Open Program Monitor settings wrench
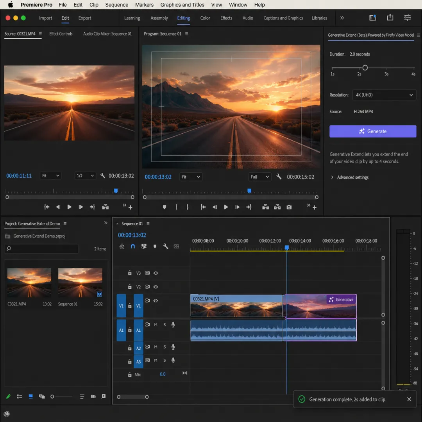 (x=279, y=177)
